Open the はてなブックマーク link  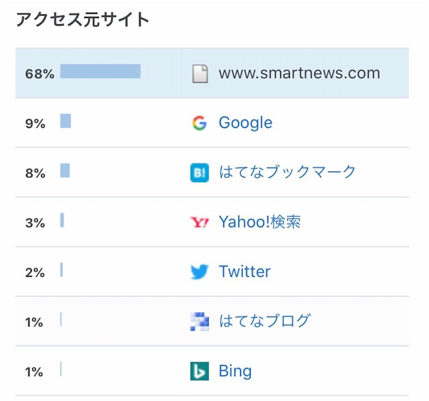click(287, 172)
